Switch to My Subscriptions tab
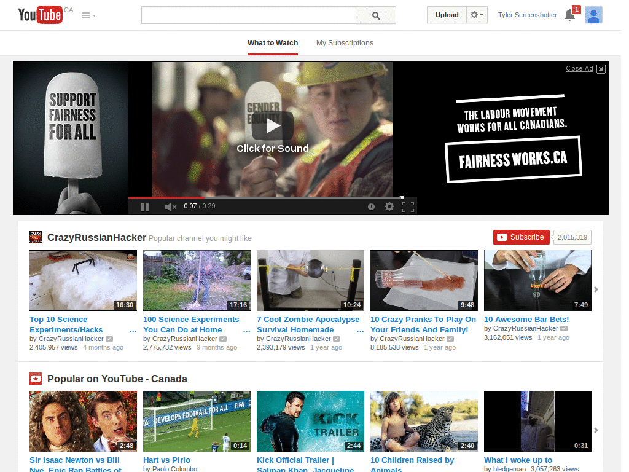The height and width of the screenshot is (472, 629). pos(345,43)
